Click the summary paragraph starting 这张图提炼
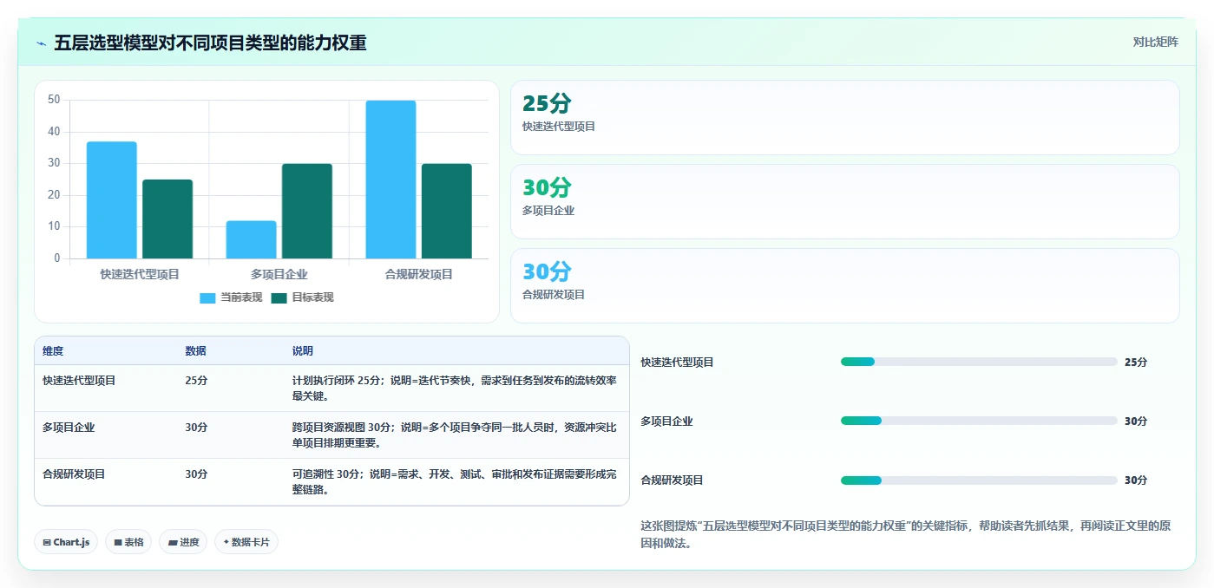1214x588 pixels. [x=906, y=534]
